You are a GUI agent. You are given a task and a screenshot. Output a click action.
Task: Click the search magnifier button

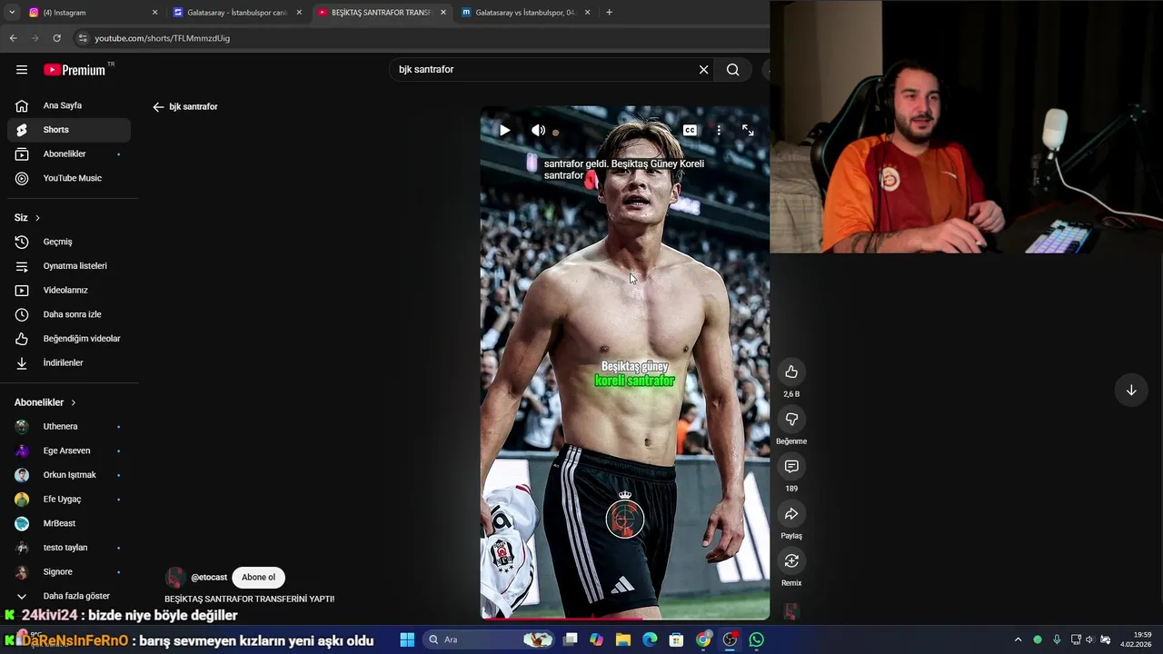pos(733,70)
